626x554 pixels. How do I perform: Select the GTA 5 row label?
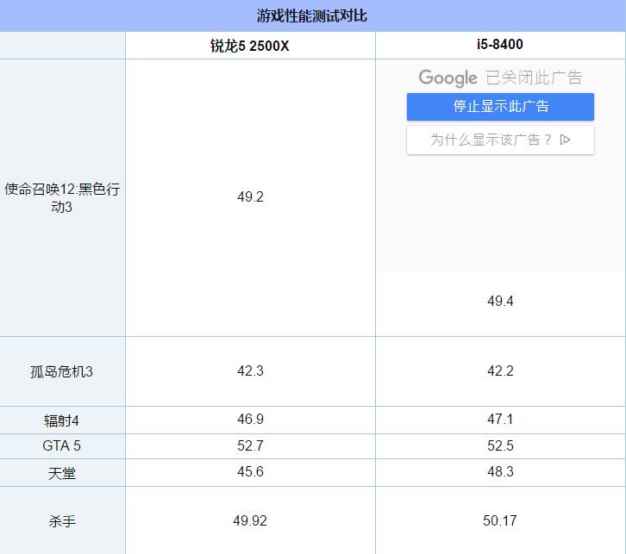click(x=62, y=446)
